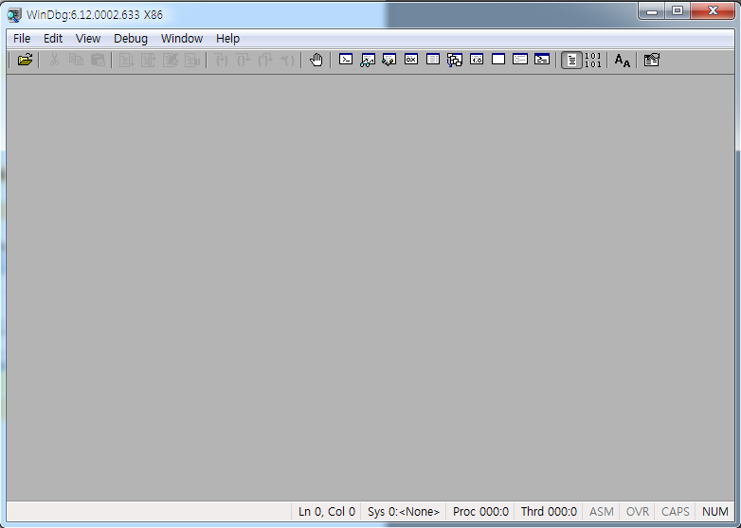Click the NUM status bar indicator

click(715, 512)
